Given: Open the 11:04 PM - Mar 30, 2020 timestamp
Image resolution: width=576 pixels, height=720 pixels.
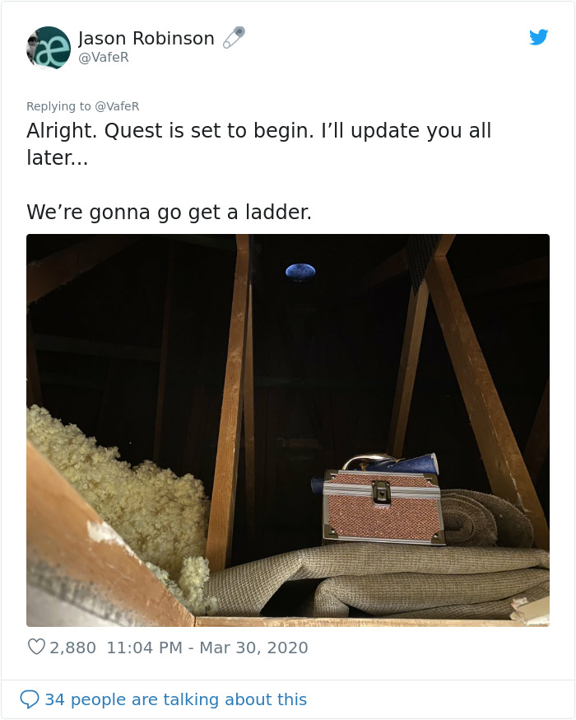Looking at the screenshot, I should coord(207,648).
